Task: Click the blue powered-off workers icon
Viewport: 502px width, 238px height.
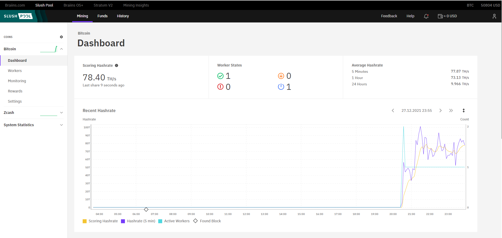Action: click(x=281, y=87)
